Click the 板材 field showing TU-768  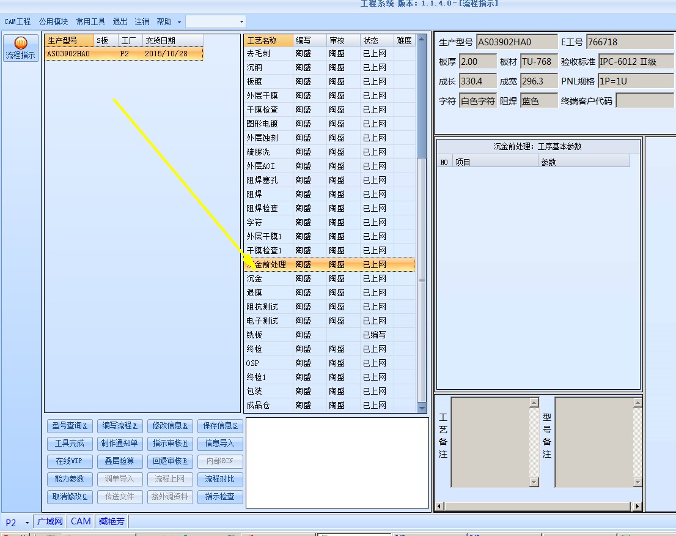pos(539,62)
